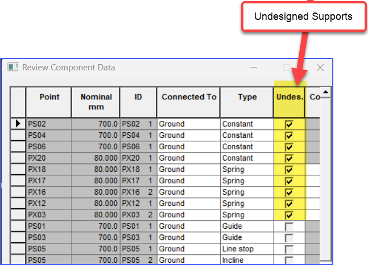Click the Review Component Data title text
Screen dimensions: 368x265
click(x=68, y=68)
